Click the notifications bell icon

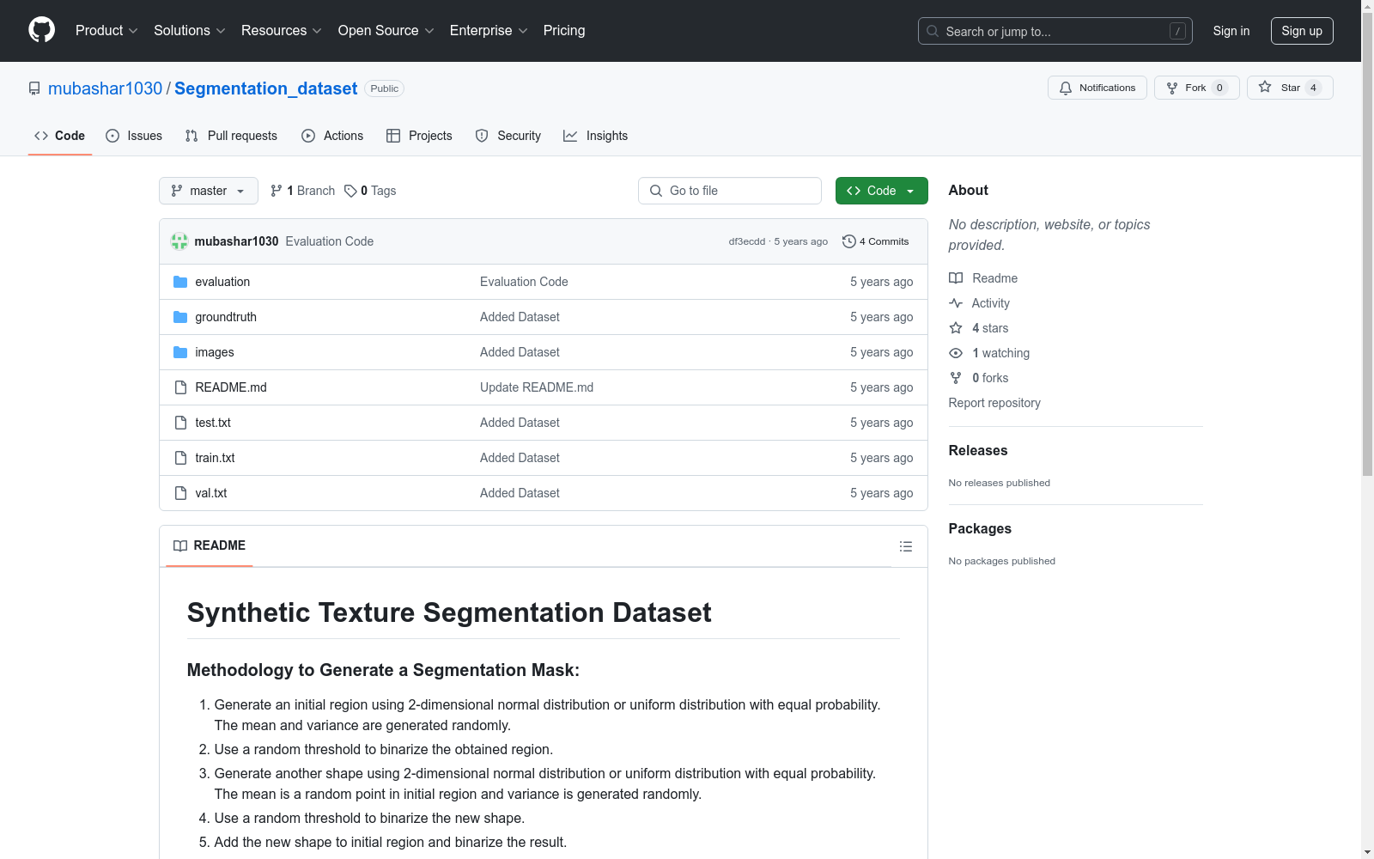(1066, 88)
